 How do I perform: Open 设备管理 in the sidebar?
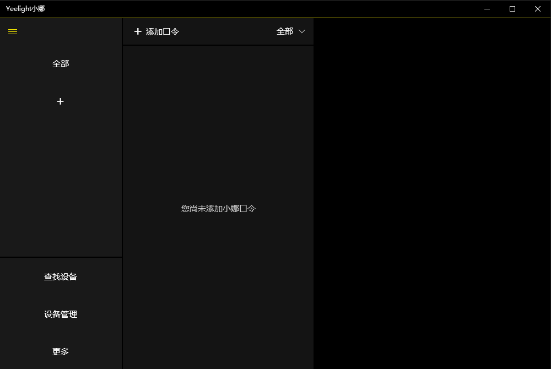(61, 314)
